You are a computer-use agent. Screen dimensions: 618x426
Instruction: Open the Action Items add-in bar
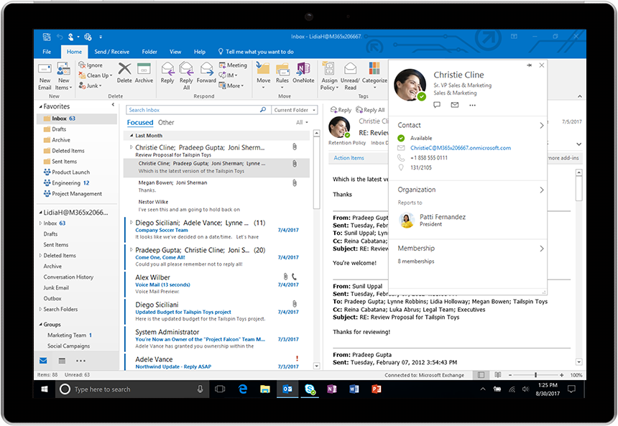tap(349, 158)
